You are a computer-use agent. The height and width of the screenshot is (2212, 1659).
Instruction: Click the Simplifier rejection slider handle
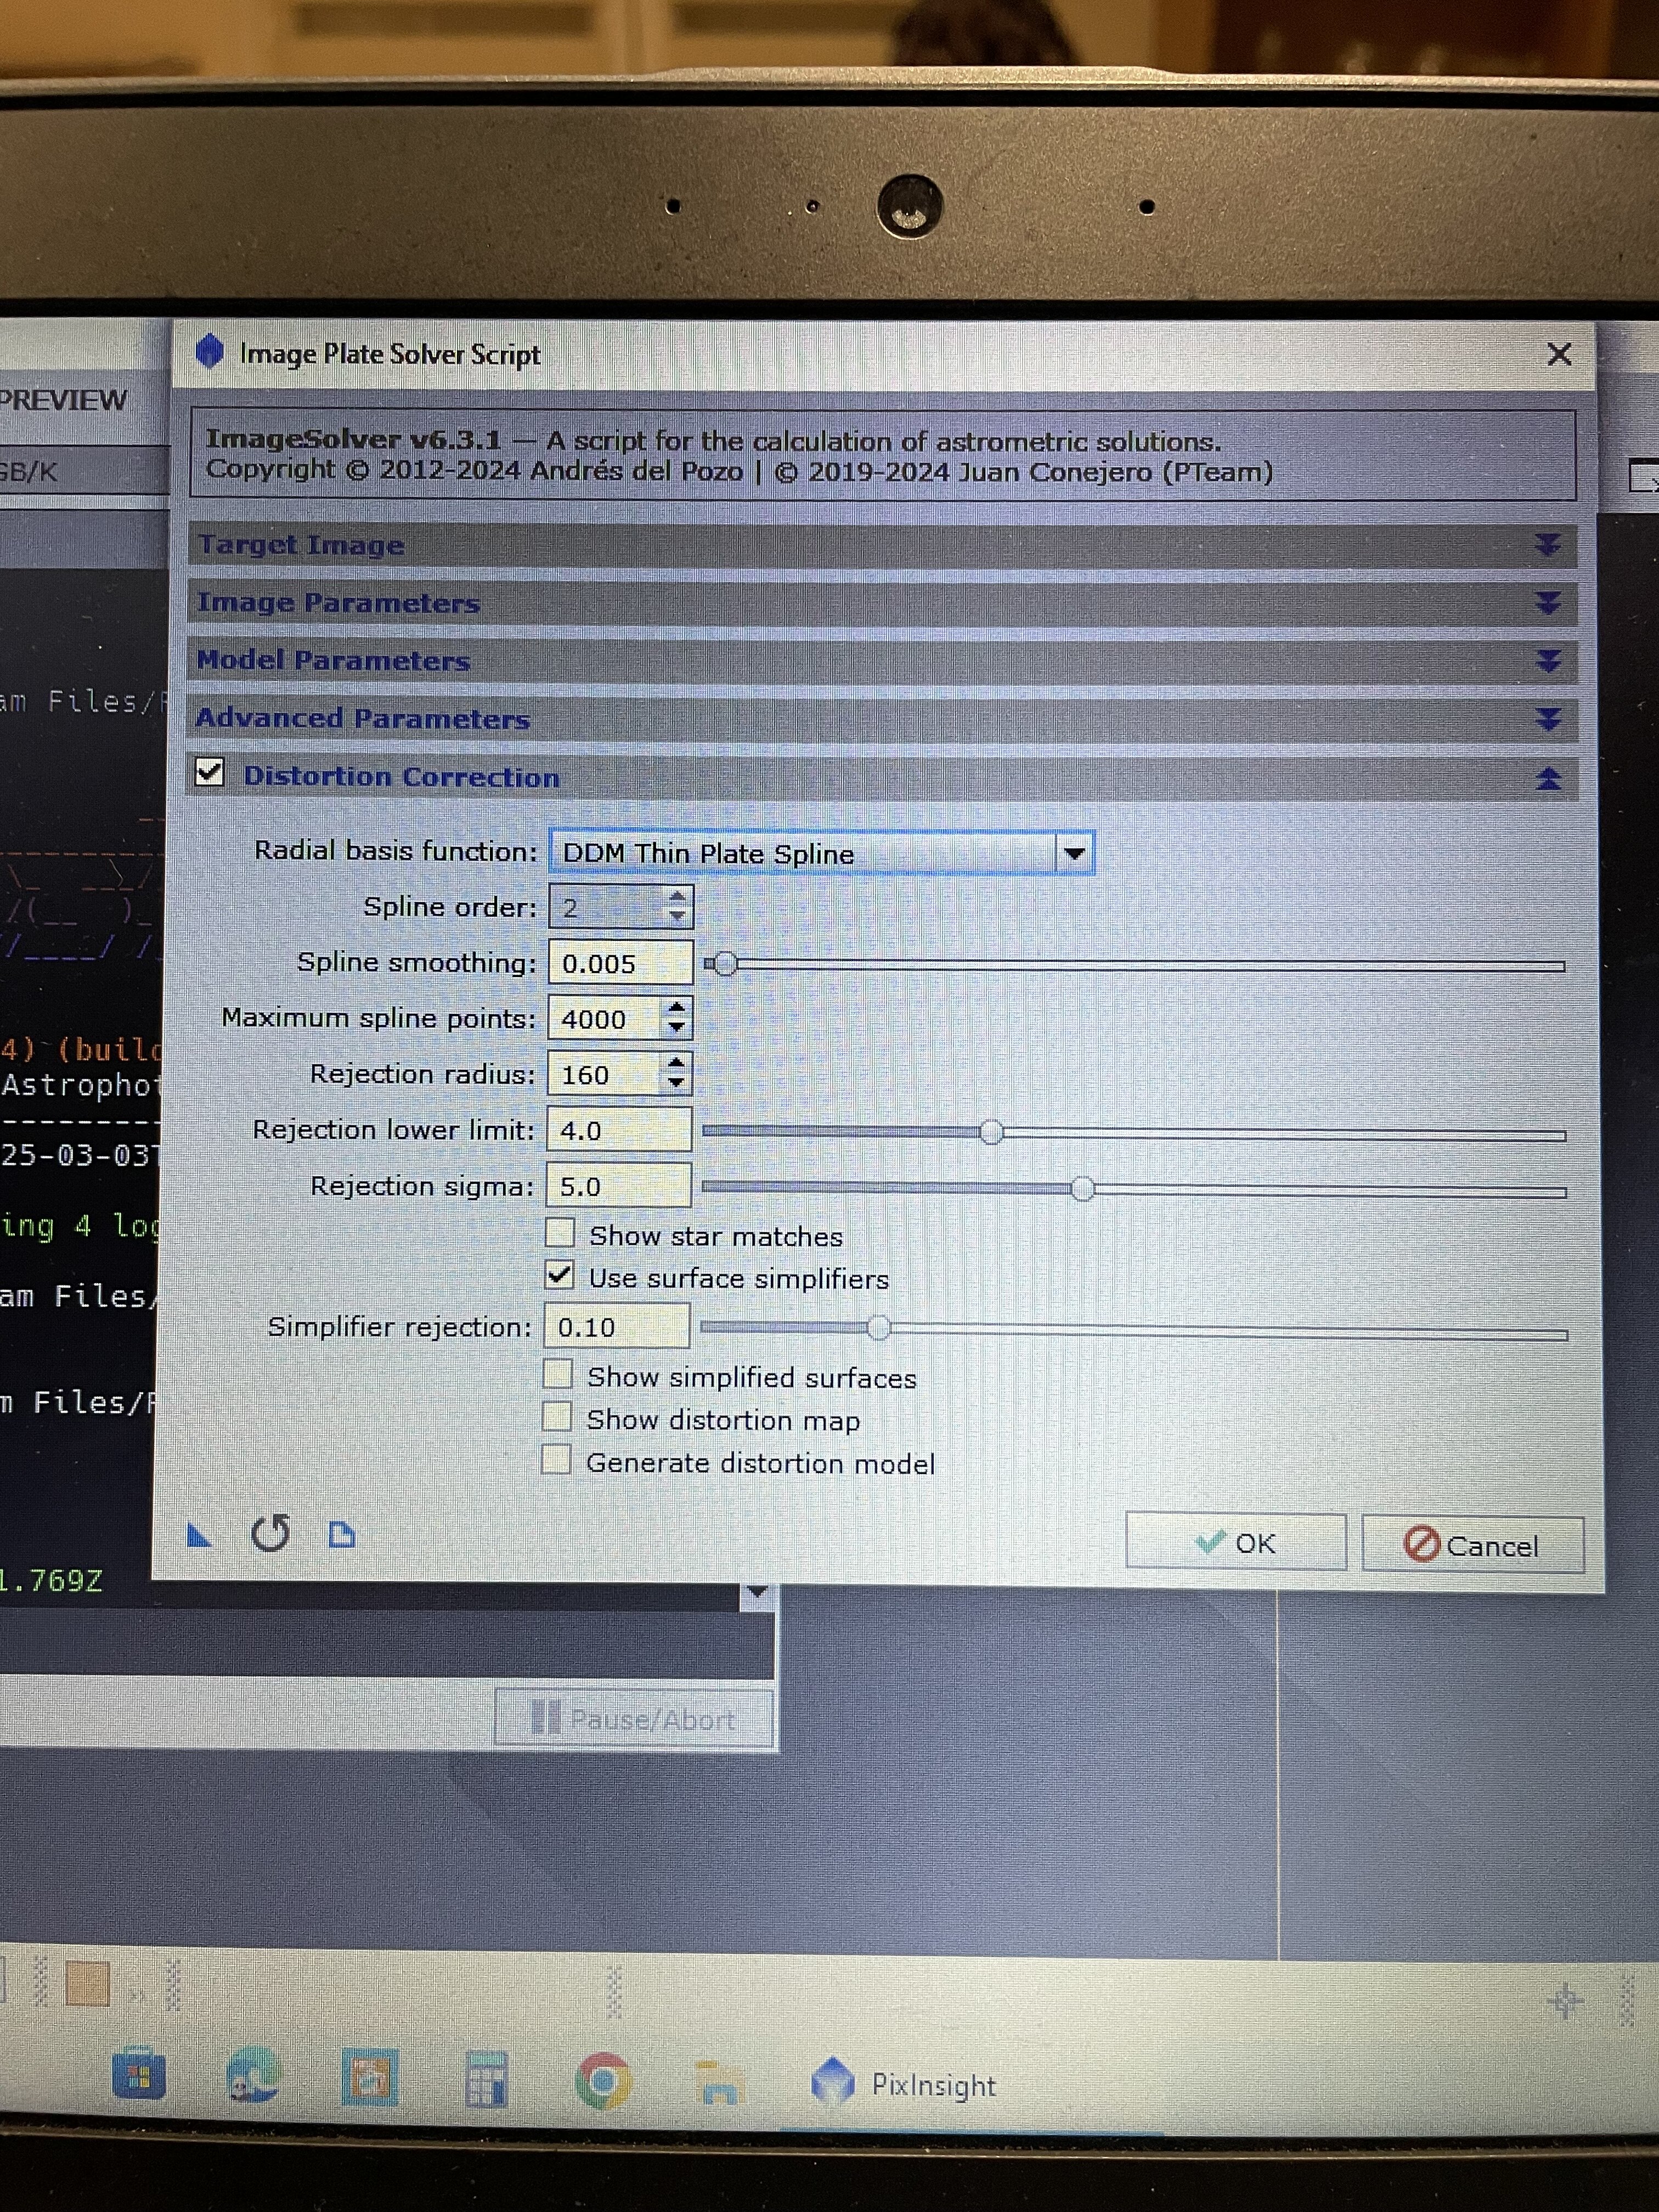[878, 1328]
